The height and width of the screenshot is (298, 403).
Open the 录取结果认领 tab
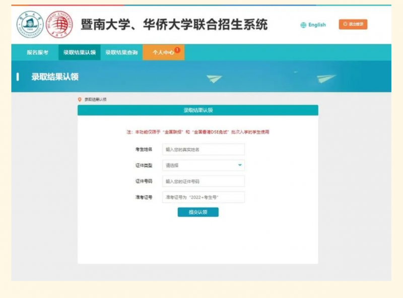pyautogui.click(x=80, y=52)
